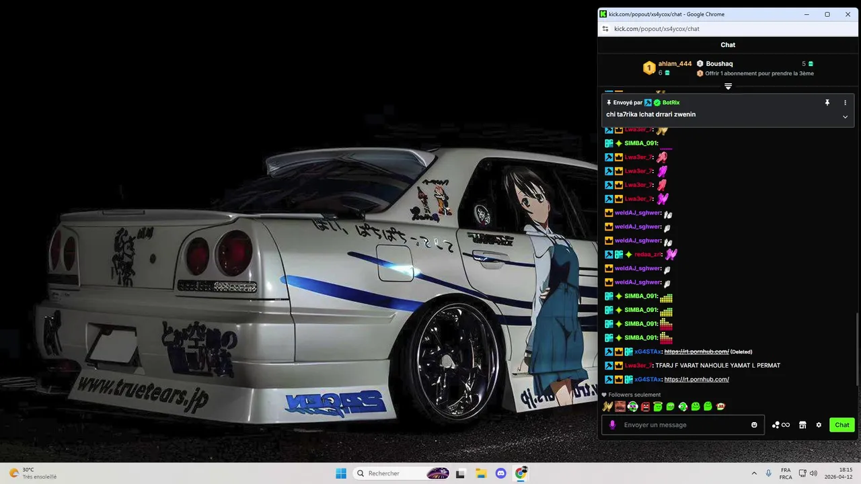Image resolution: width=861 pixels, height=484 pixels.
Task: Open Chrome from the taskbar
Action: [x=521, y=473]
